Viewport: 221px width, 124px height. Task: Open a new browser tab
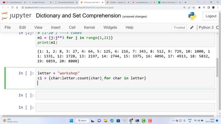pos(185,2)
